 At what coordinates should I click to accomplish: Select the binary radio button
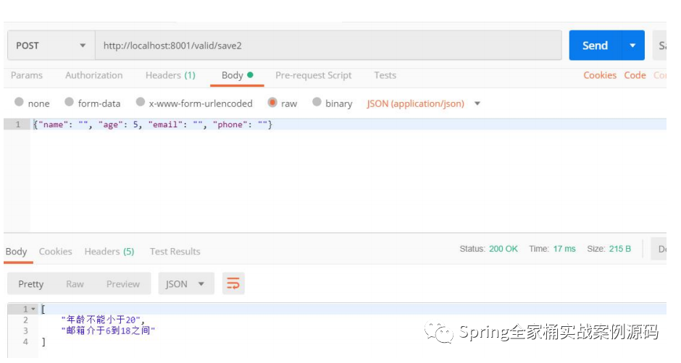coord(317,102)
